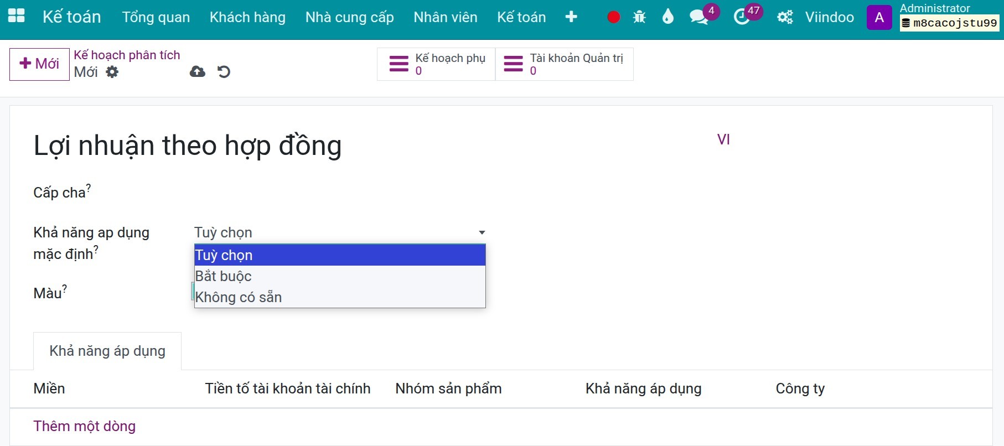This screenshot has width=1004, height=446.
Task: Click the Tiền tố tài khoản tài chính header
Action: (288, 388)
